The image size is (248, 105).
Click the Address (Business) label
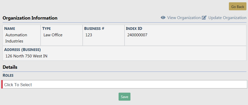(22, 50)
